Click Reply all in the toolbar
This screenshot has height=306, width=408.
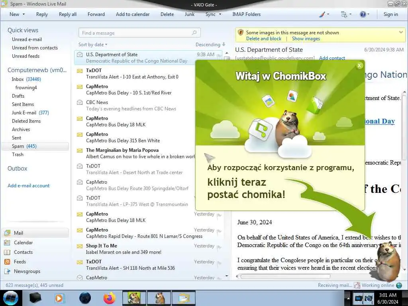tap(68, 14)
